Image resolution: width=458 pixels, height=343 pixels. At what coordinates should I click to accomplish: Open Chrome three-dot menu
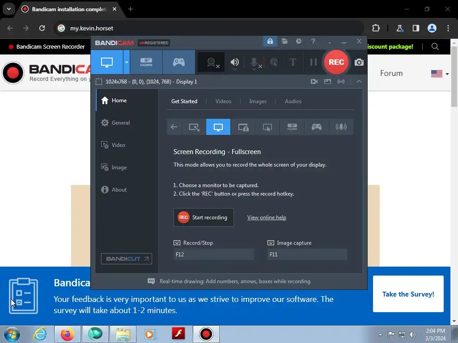(448, 28)
